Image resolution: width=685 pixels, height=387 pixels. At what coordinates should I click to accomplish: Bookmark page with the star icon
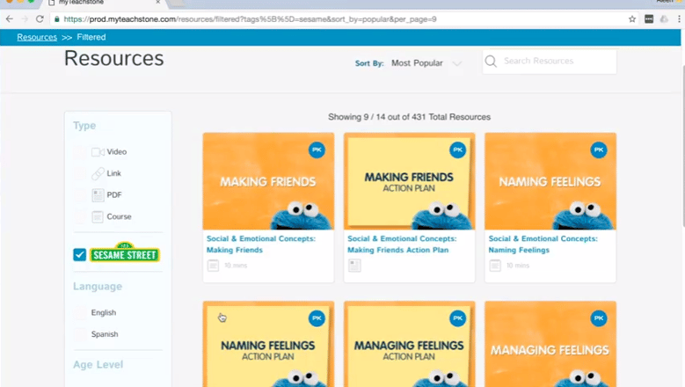631,18
